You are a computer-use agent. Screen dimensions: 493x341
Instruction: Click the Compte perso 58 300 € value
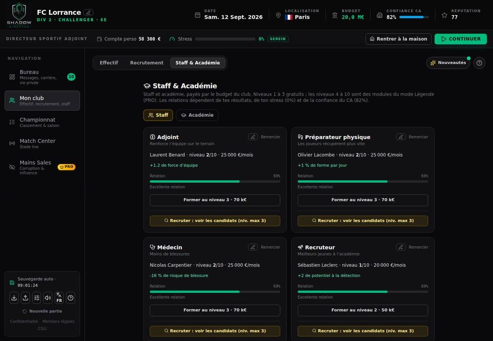[150, 39]
